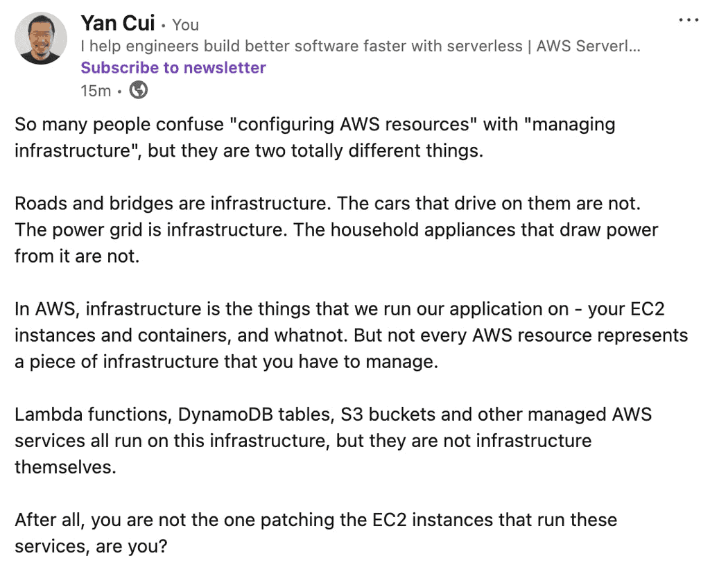Image resolution: width=710 pixels, height=567 pixels.
Task: Click the truncated 'AWS Serverl…' headline ending
Action: point(589,46)
